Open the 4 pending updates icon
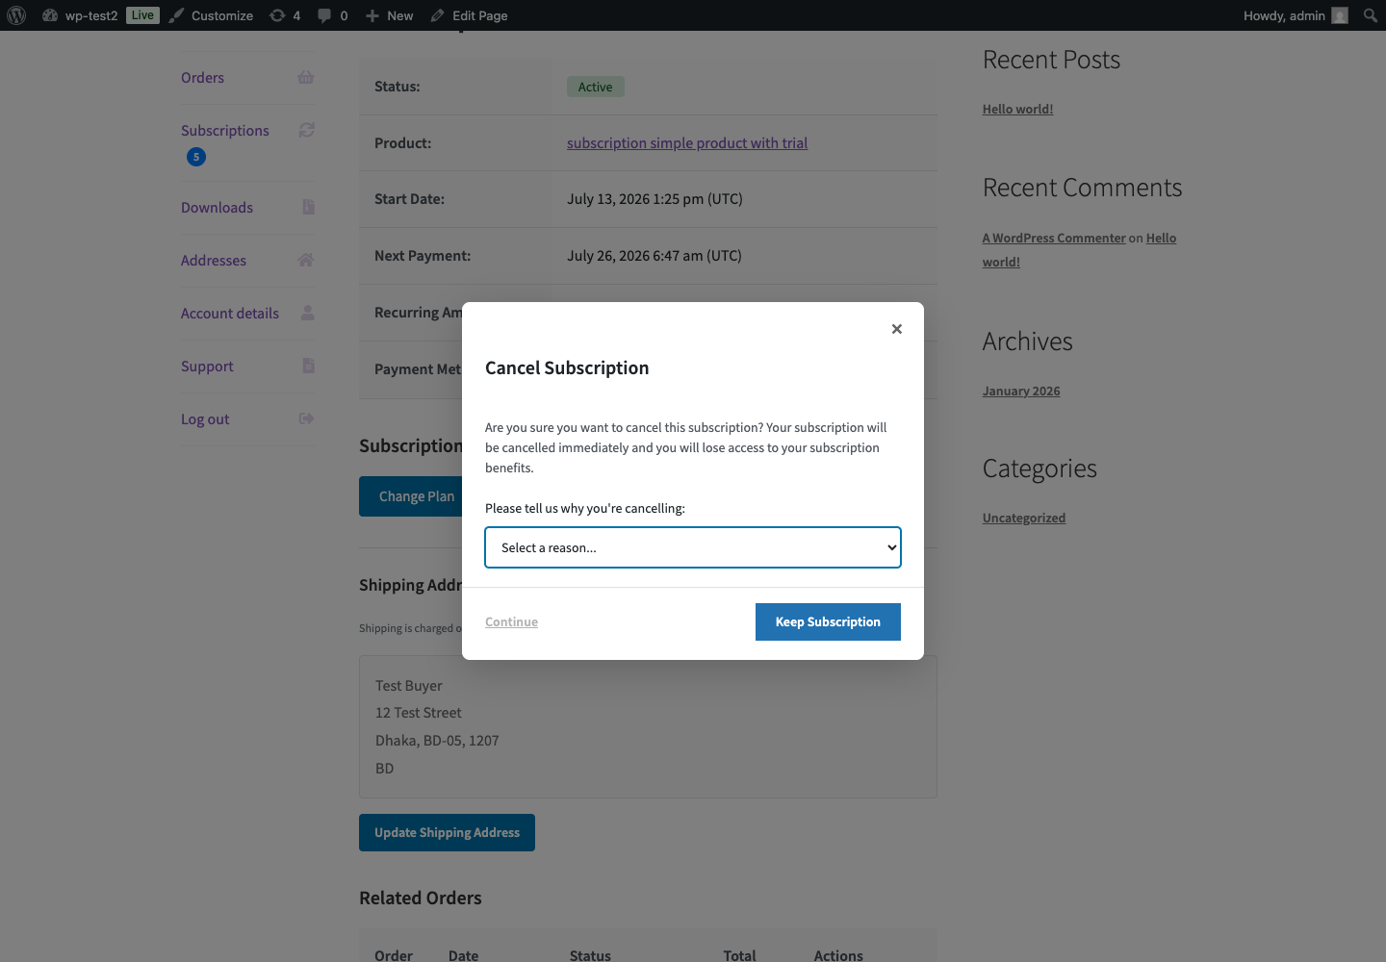The height and width of the screenshot is (962, 1386). (285, 15)
